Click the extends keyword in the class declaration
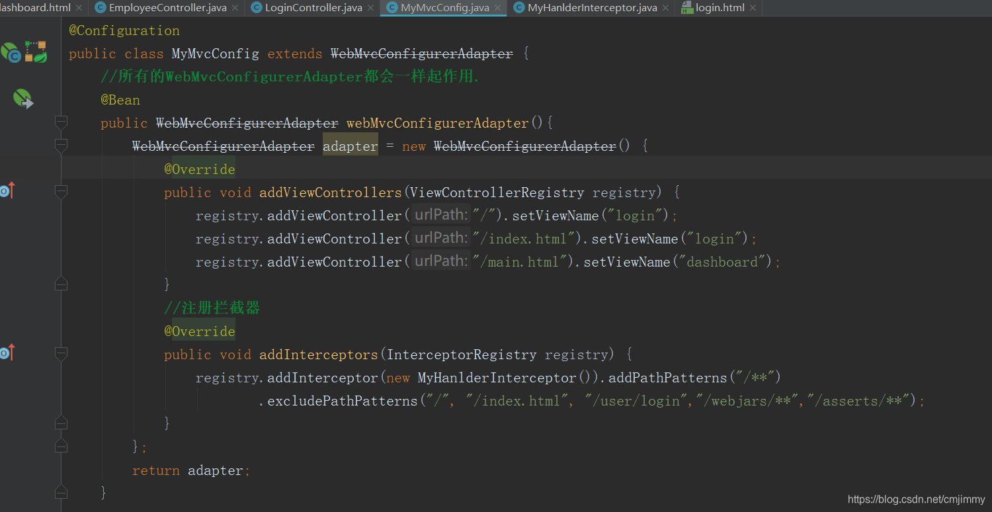This screenshot has width=992, height=512. click(295, 54)
